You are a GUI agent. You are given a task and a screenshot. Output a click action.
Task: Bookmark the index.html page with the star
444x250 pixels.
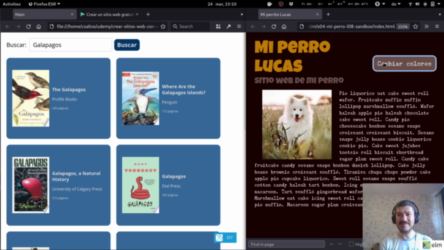click(x=416, y=26)
